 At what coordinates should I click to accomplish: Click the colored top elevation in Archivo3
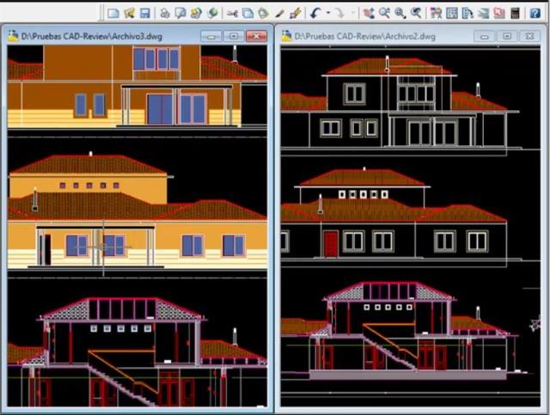tap(137, 86)
